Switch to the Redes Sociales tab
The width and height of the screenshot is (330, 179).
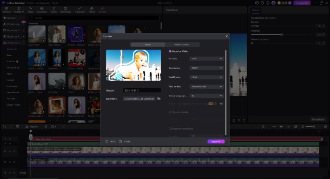click(x=182, y=45)
